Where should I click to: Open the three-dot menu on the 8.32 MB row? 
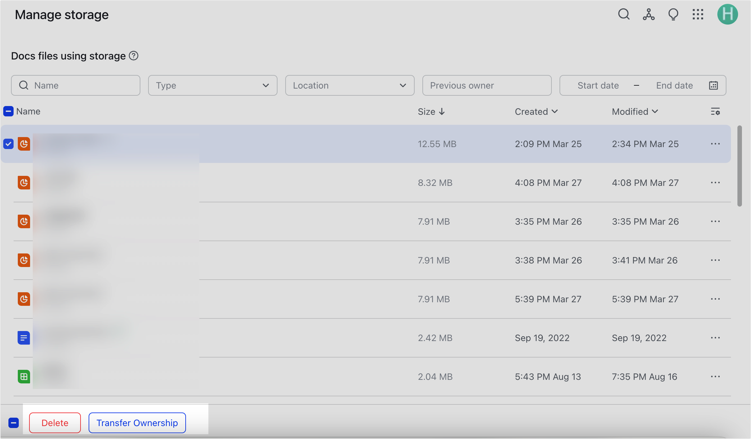[715, 183]
